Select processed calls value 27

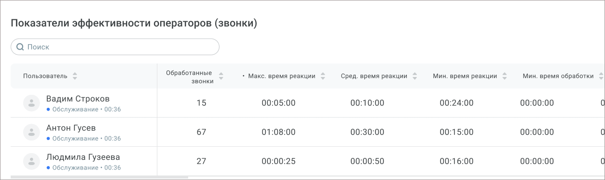[202, 161]
